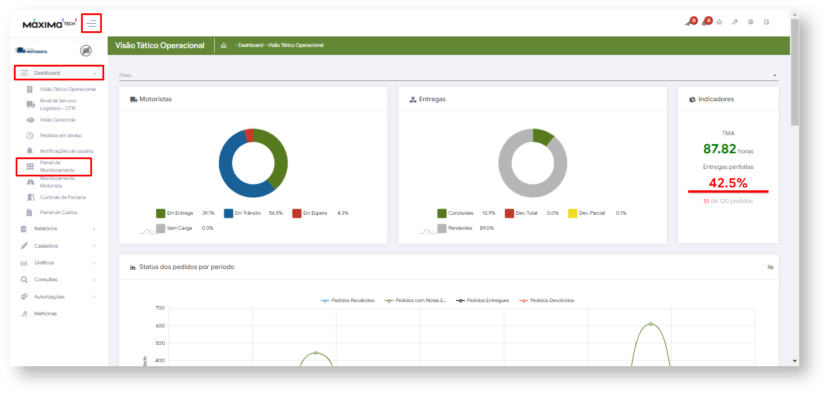The height and width of the screenshot is (394, 827).
Task: Expand the Cadastros menu
Action: click(x=58, y=246)
